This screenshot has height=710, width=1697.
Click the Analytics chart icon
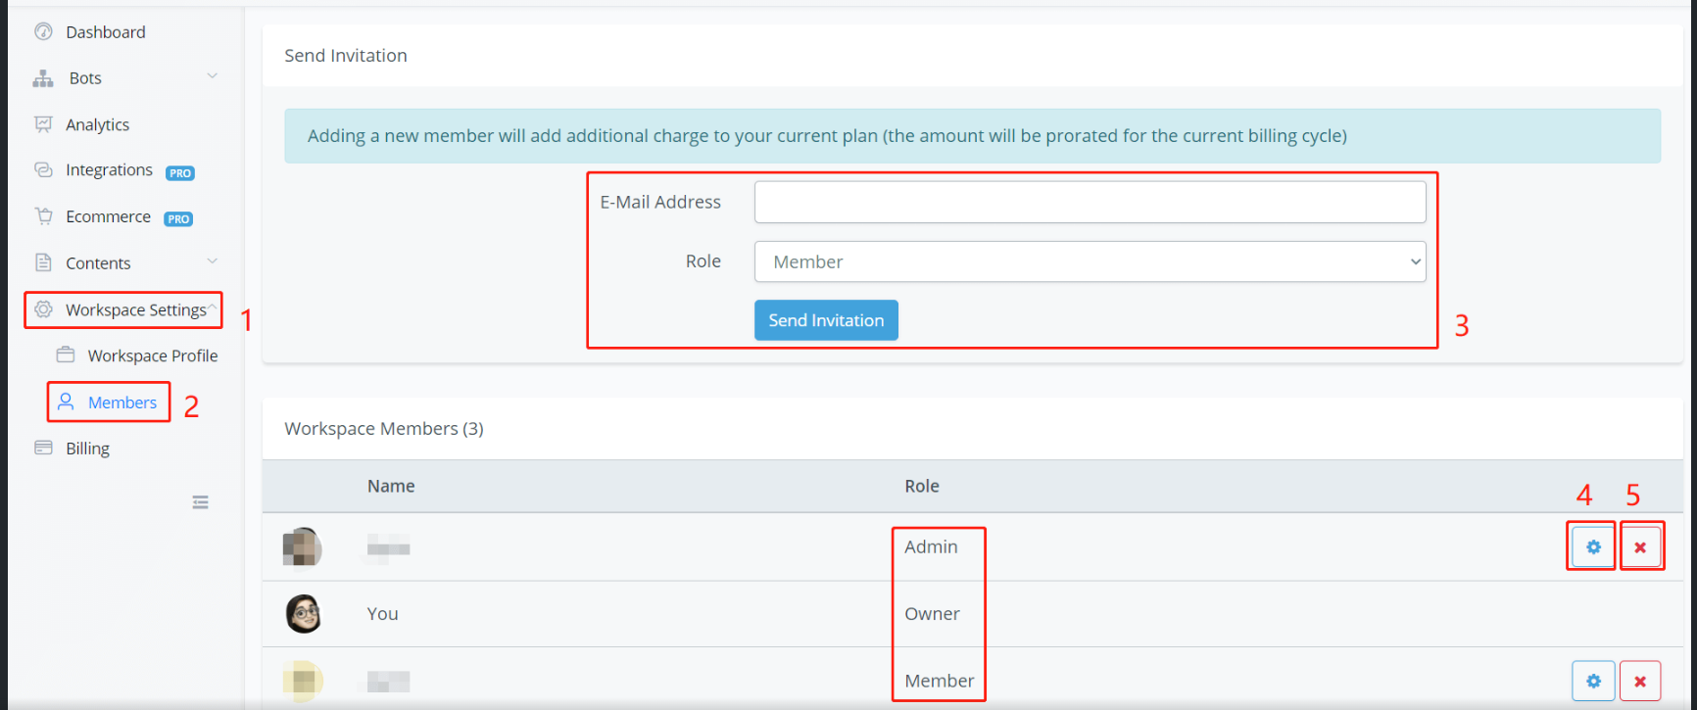[43, 124]
